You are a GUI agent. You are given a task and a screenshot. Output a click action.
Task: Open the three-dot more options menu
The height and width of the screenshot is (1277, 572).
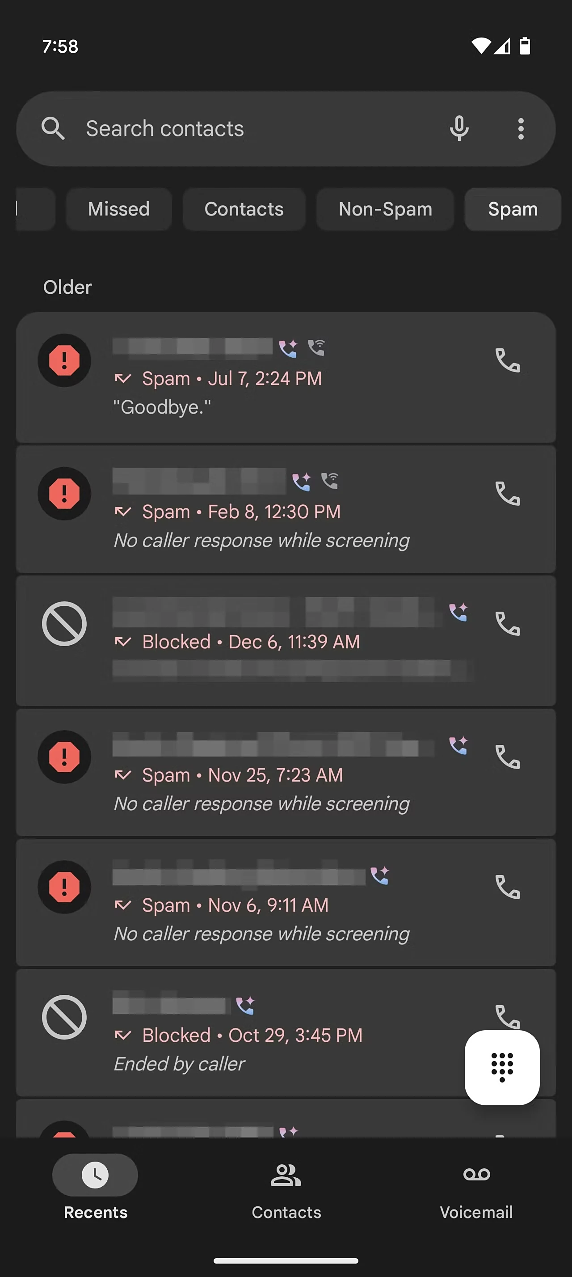pos(521,128)
